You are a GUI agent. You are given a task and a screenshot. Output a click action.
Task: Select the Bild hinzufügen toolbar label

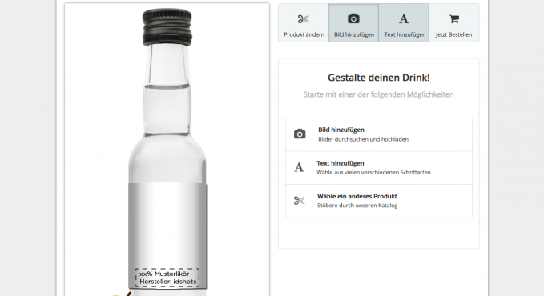pyautogui.click(x=354, y=34)
